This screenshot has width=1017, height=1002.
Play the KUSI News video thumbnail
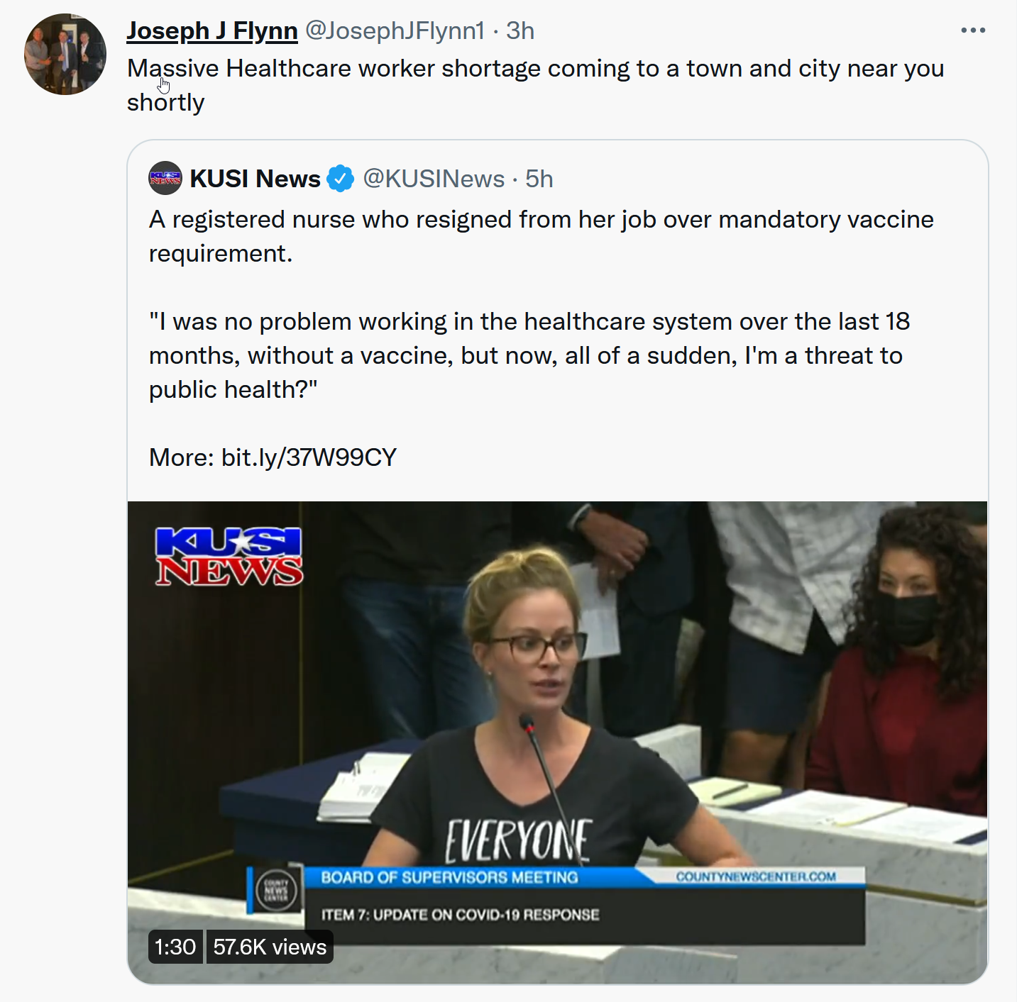(x=558, y=742)
